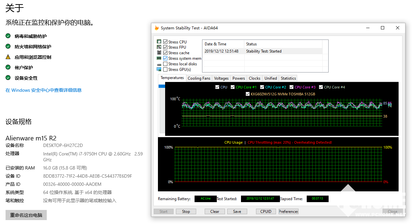The width and height of the screenshot is (412, 224).
Task: Click the Stop button to end test
Action: (186, 211)
